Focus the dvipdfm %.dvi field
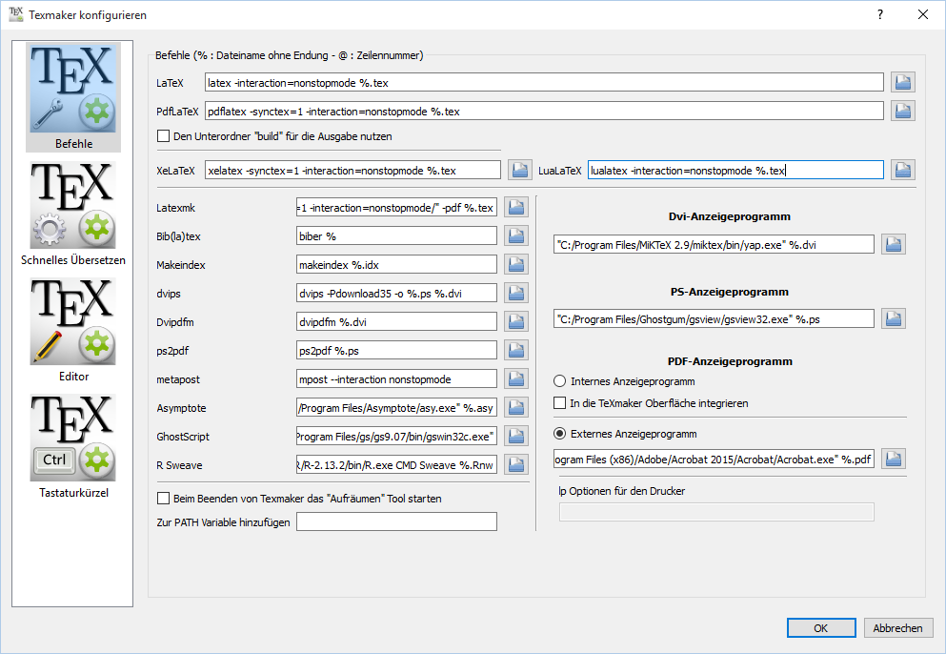The image size is (946, 654). [396, 322]
